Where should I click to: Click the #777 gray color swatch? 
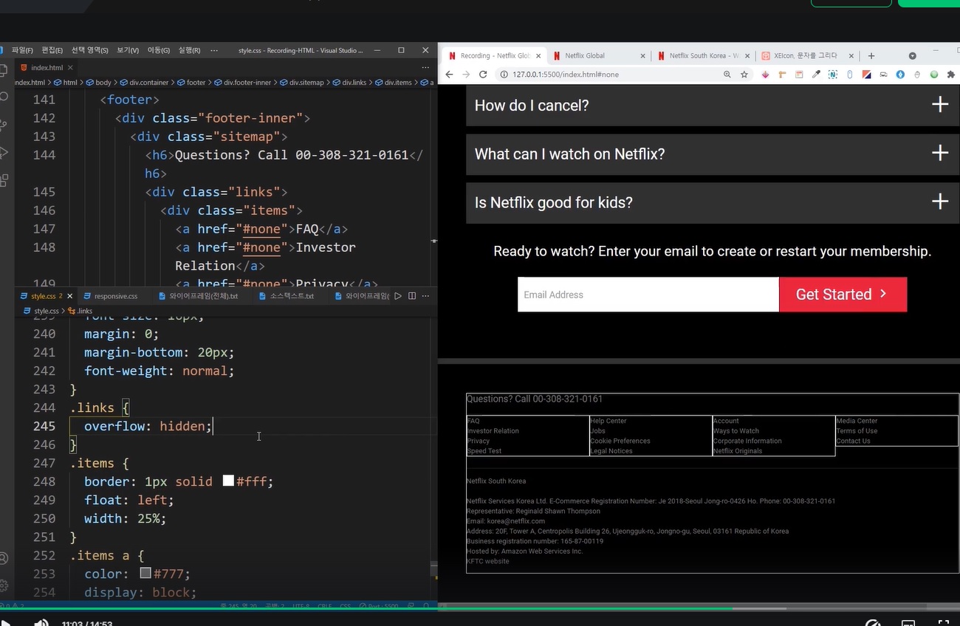coord(145,574)
